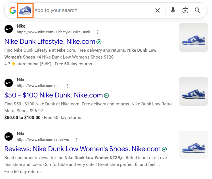Image resolution: width=212 pixels, height=179 pixels.
Task: Open the 5.6K store rating reviews link
Action: (46, 64)
